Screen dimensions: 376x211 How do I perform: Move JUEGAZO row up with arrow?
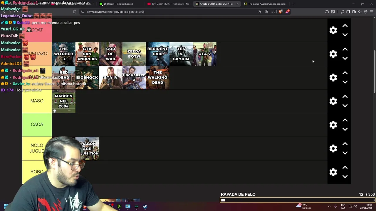click(345, 50)
